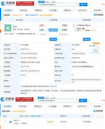
Task: Click the green 杨 avatar of the legal representative
Action: pyautogui.click(x=8, y=28)
